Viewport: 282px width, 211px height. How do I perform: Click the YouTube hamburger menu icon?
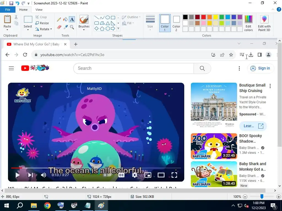(x=11, y=68)
